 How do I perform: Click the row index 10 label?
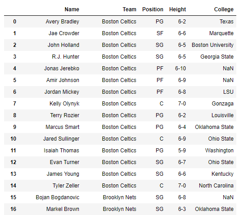point(14,139)
